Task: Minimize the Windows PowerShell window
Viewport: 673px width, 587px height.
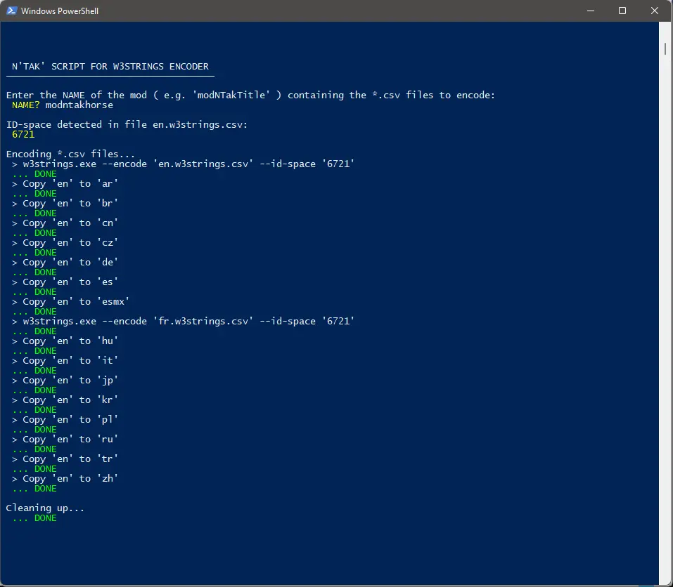Action: [591, 11]
